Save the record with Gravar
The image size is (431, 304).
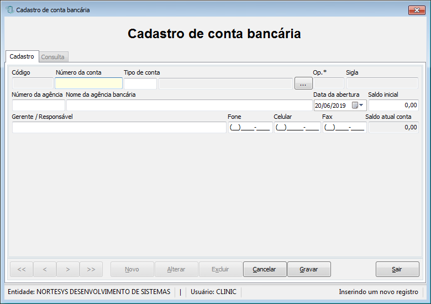(x=309, y=269)
